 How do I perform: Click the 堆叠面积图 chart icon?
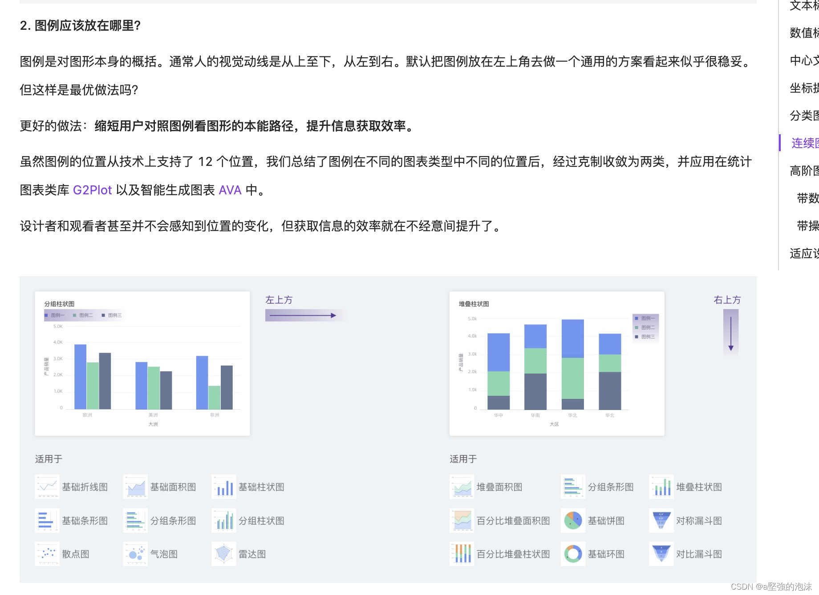click(462, 487)
